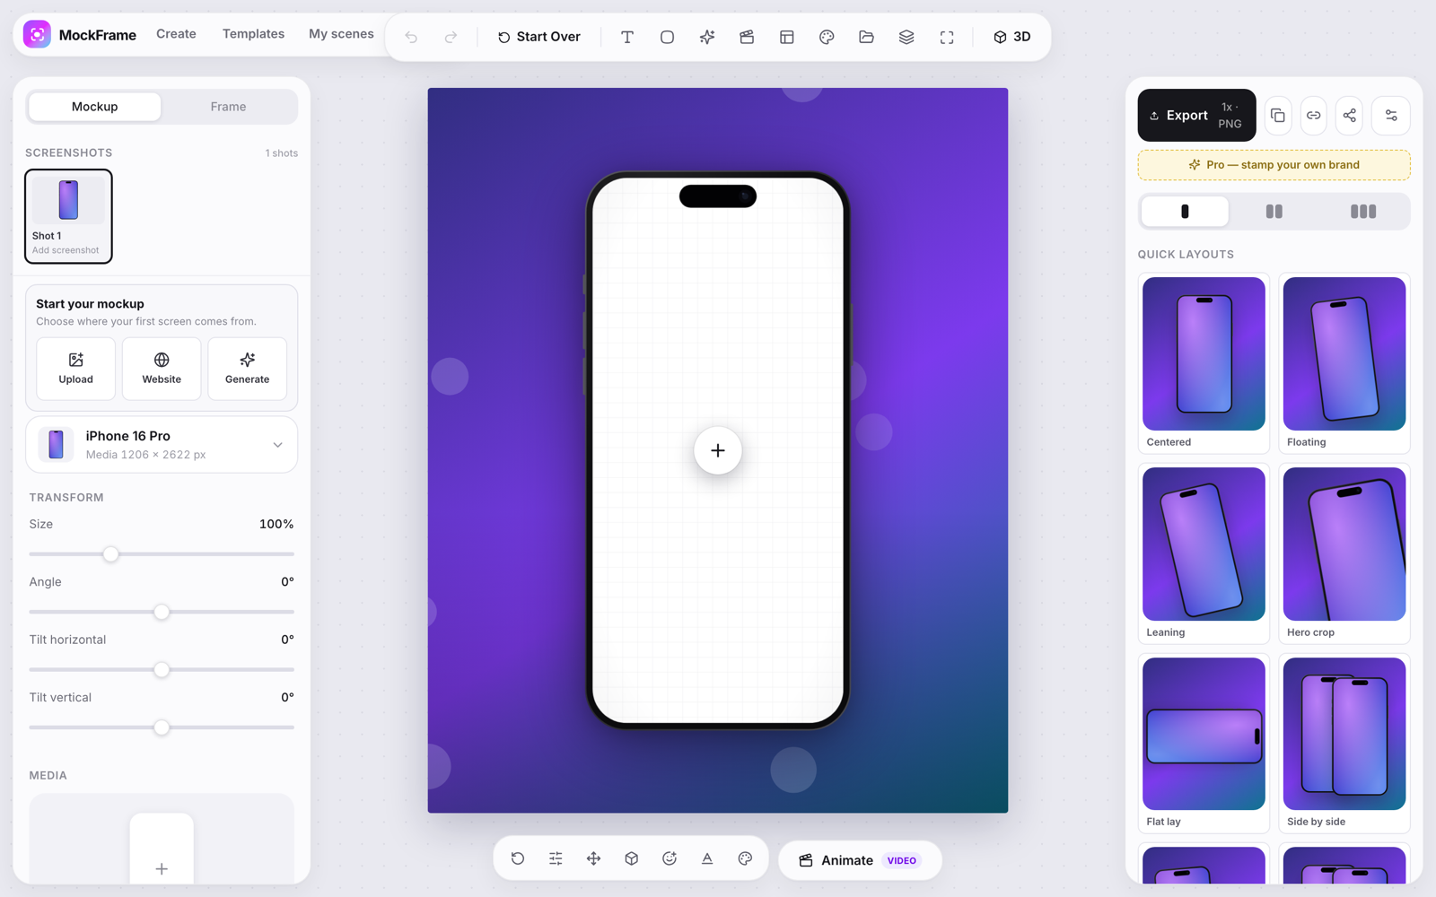Open the Templates menu

click(253, 34)
